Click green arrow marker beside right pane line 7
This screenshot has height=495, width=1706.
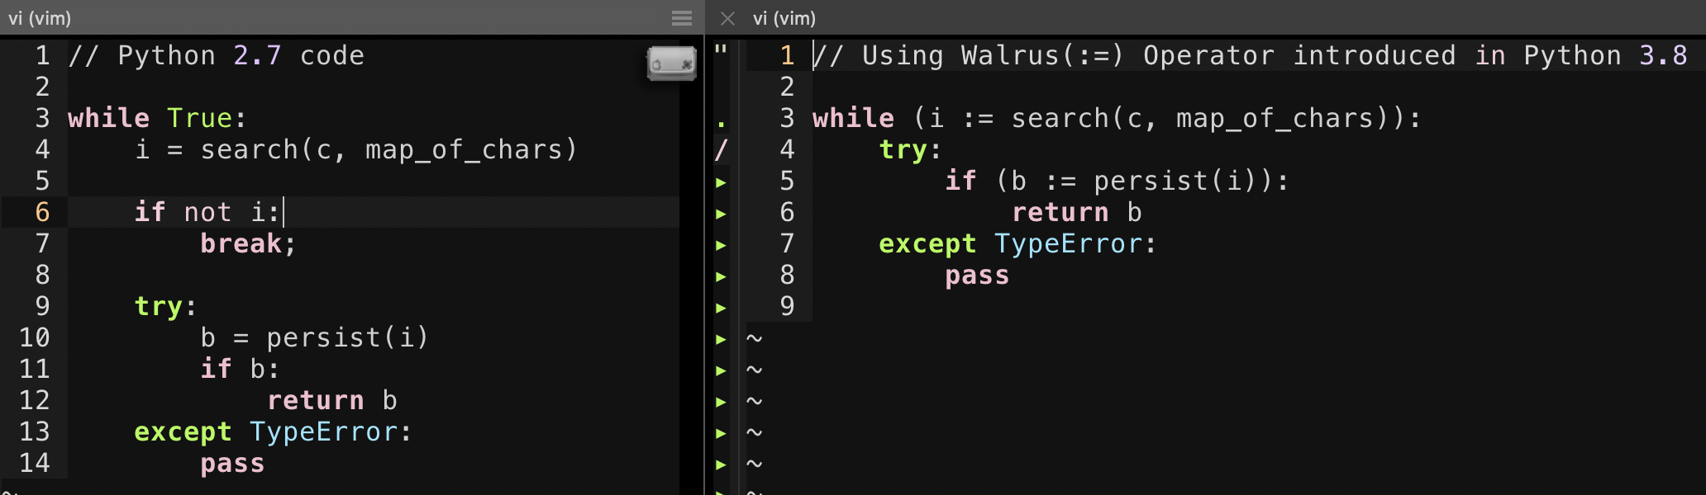tap(722, 245)
